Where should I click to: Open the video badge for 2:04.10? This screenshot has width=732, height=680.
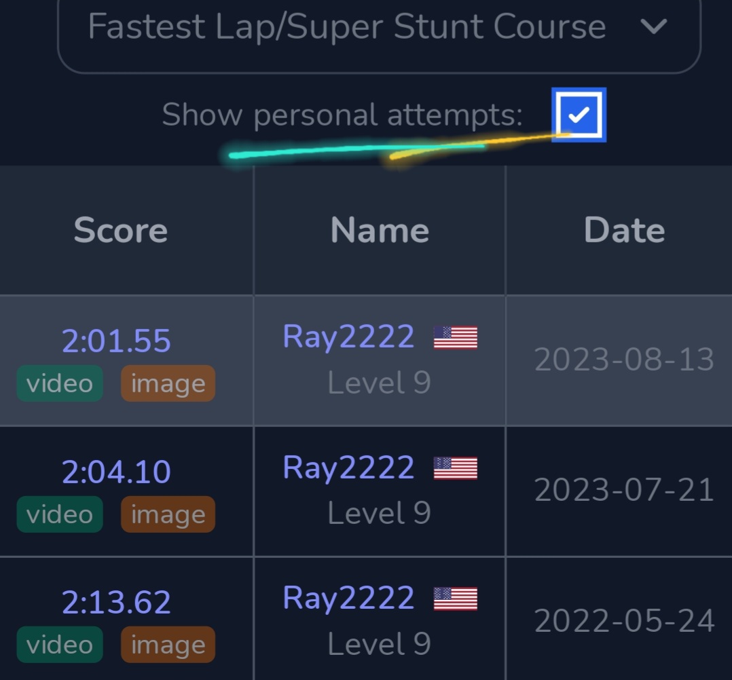point(60,514)
